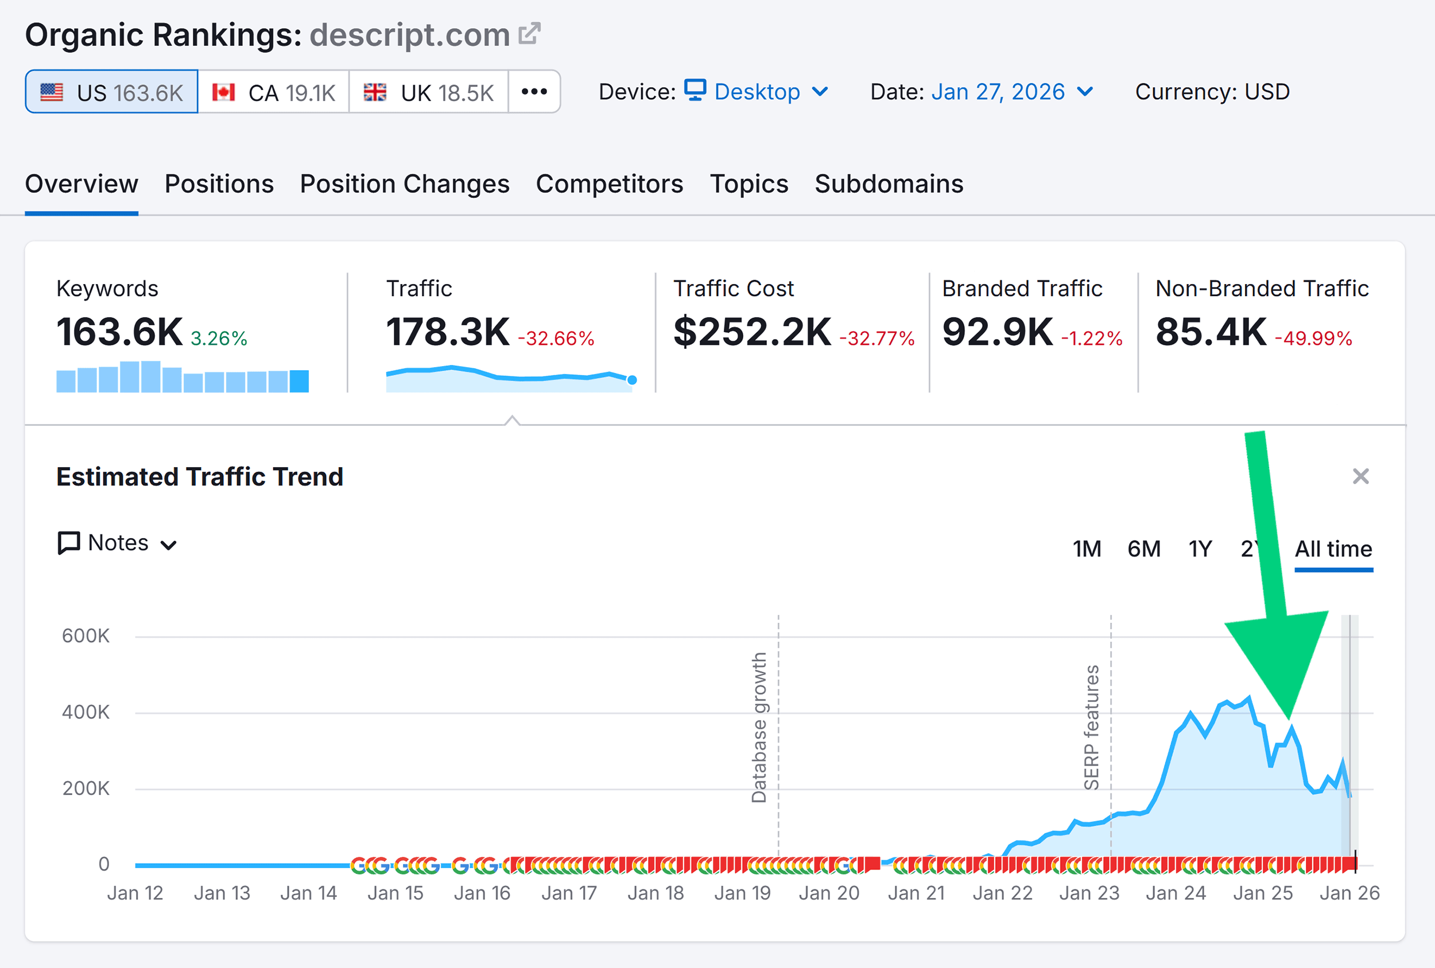Switch to the Competitors tab
Viewport: 1435px width, 968px height.
coord(610,184)
